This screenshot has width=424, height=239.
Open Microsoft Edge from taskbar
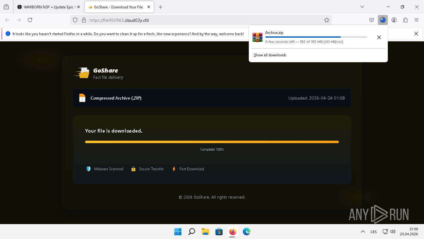point(246,232)
